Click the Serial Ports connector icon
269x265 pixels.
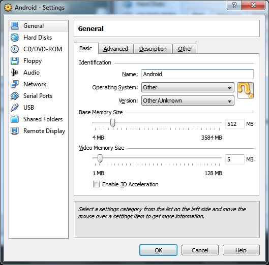point(15,96)
